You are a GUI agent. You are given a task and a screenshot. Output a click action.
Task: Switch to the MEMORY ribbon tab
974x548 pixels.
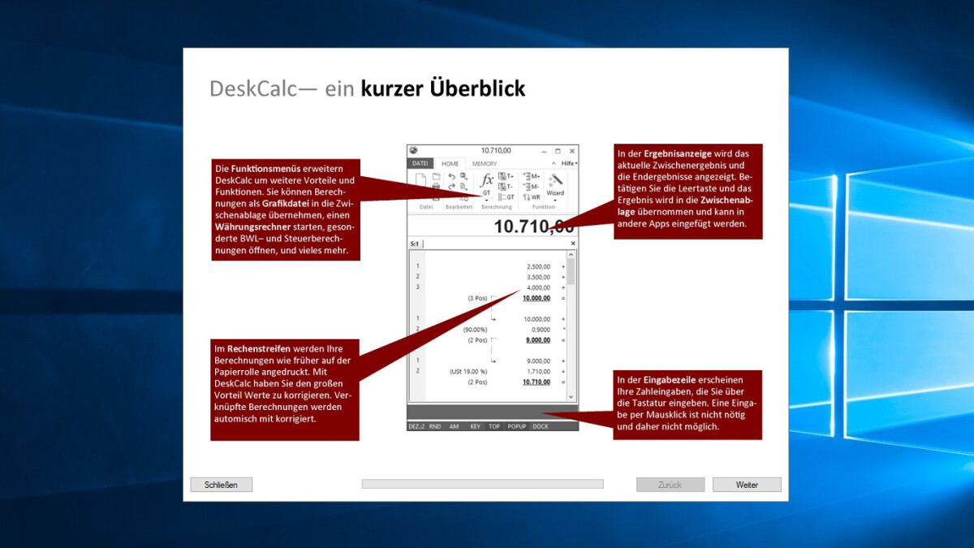coord(485,163)
